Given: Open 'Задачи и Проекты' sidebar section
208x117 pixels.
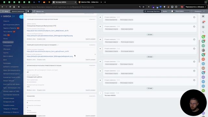Looking at the screenshot, I should (x=10, y=28).
